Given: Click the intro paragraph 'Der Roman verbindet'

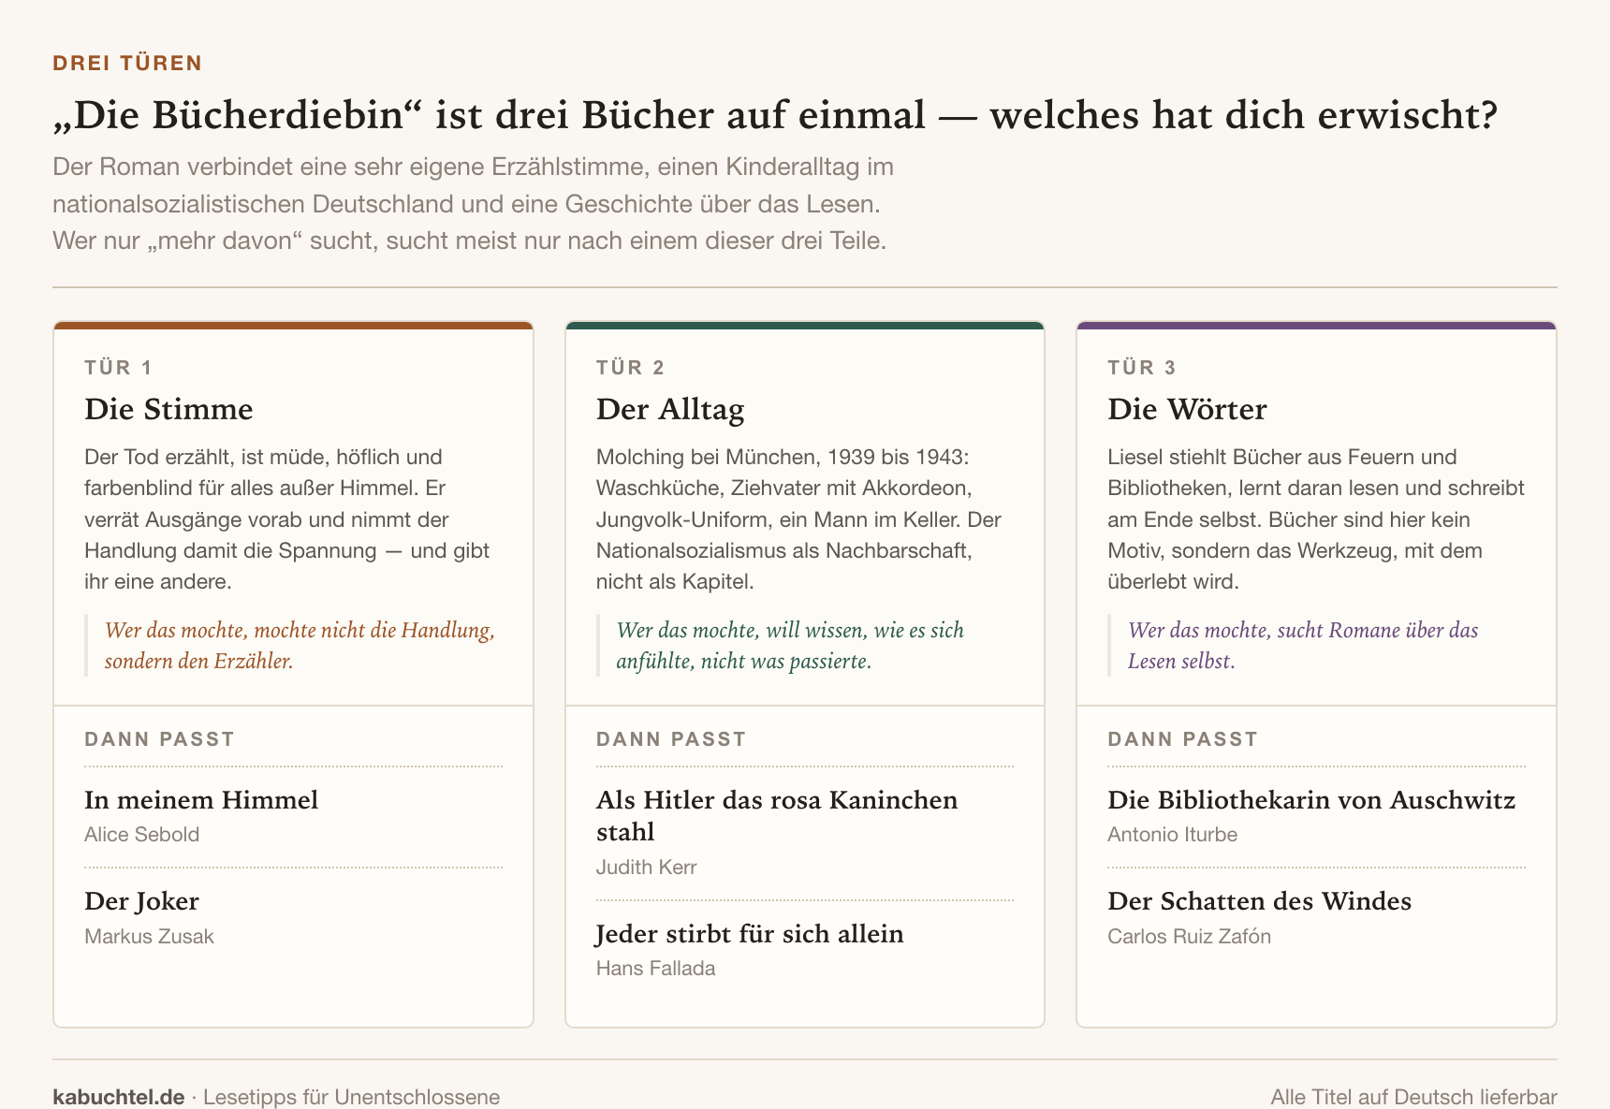Looking at the screenshot, I should pyautogui.click(x=473, y=203).
